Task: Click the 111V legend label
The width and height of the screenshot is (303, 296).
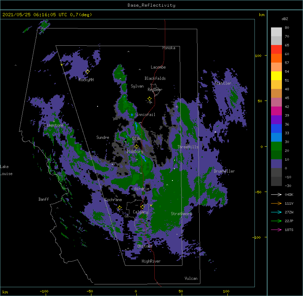Action: (x=289, y=203)
